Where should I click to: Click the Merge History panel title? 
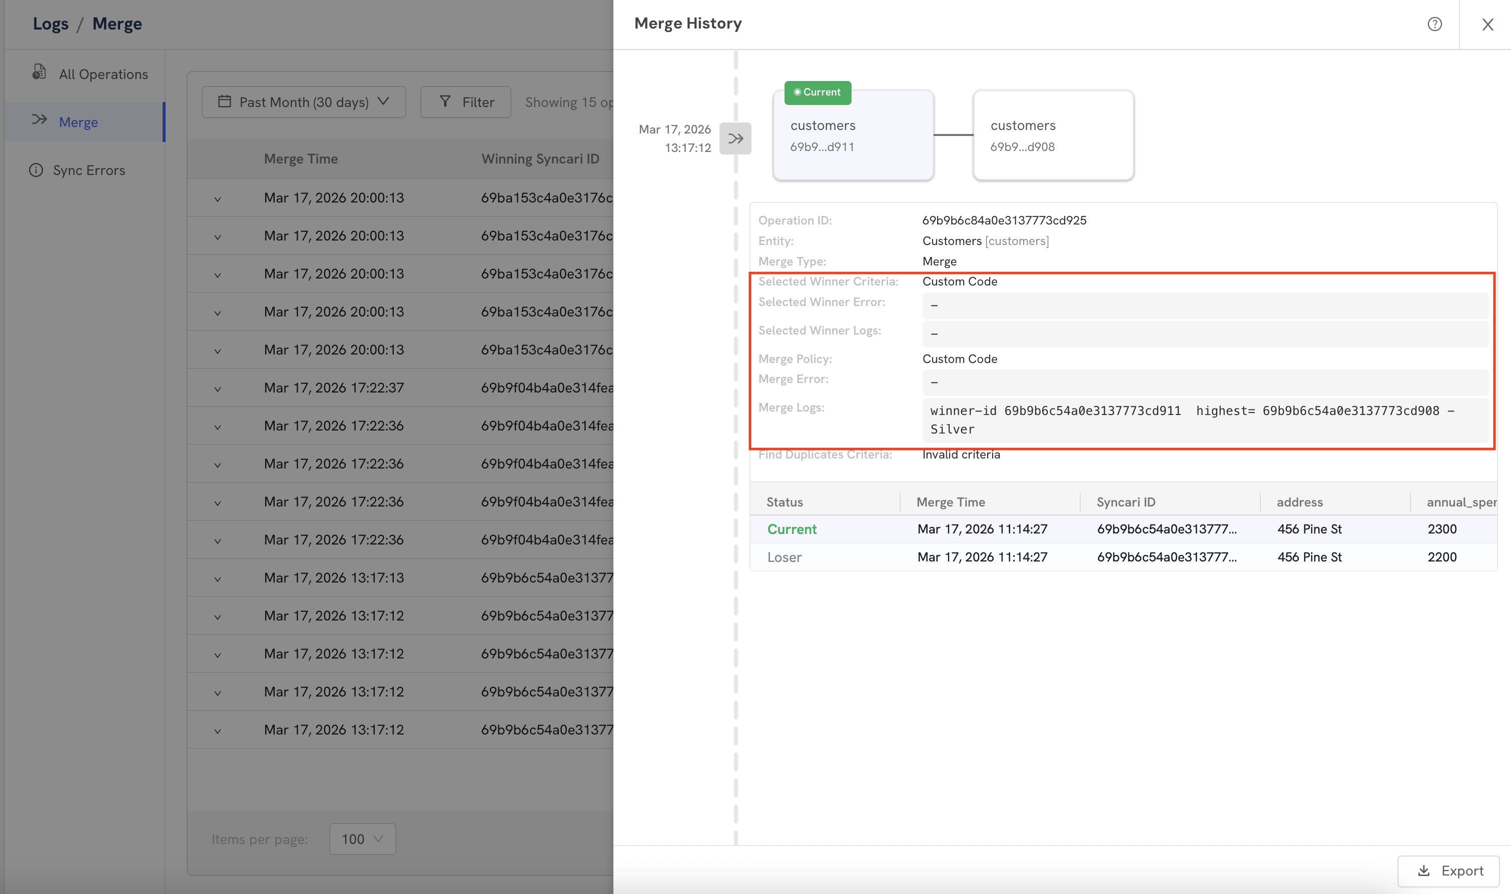[x=687, y=23]
